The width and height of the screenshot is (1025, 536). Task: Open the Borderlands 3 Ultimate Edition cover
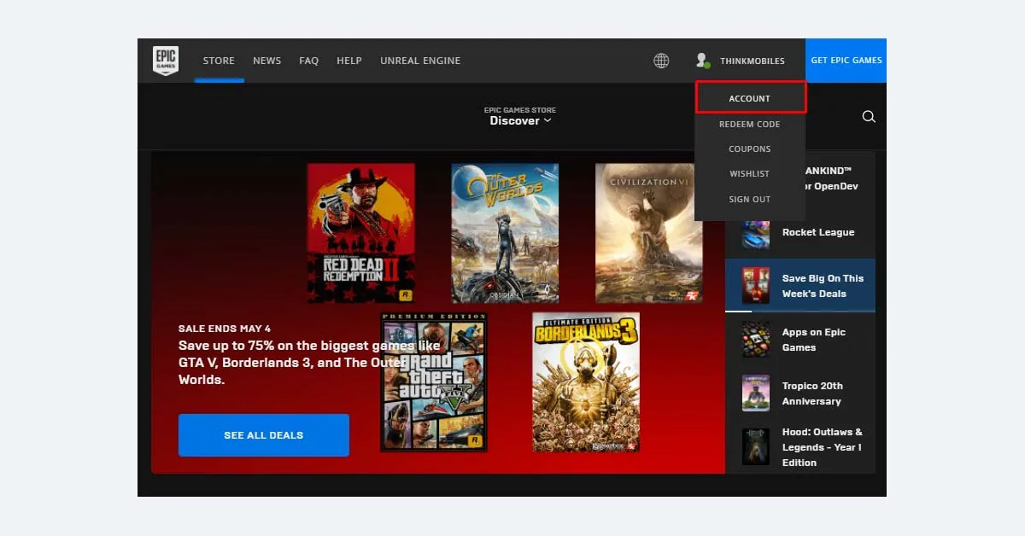pos(586,382)
